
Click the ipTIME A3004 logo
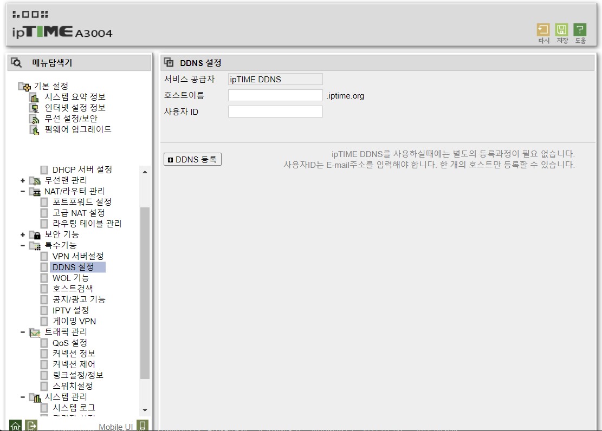[62, 32]
